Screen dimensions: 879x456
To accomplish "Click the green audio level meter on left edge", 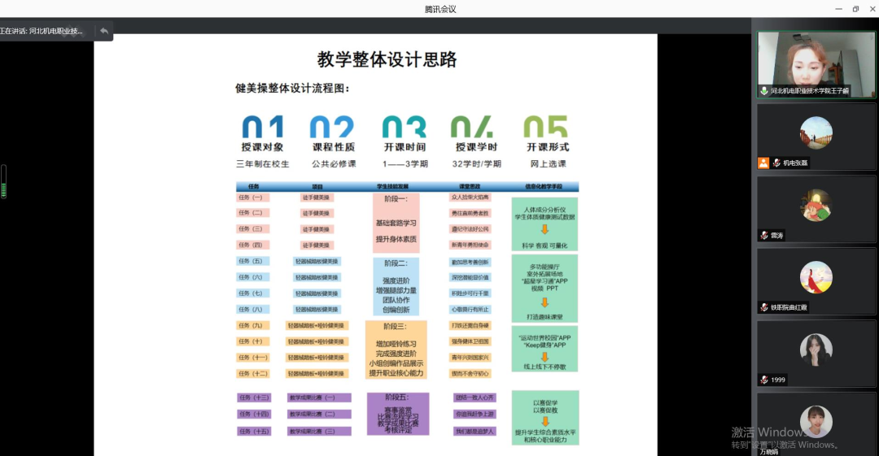I will click(4, 181).
